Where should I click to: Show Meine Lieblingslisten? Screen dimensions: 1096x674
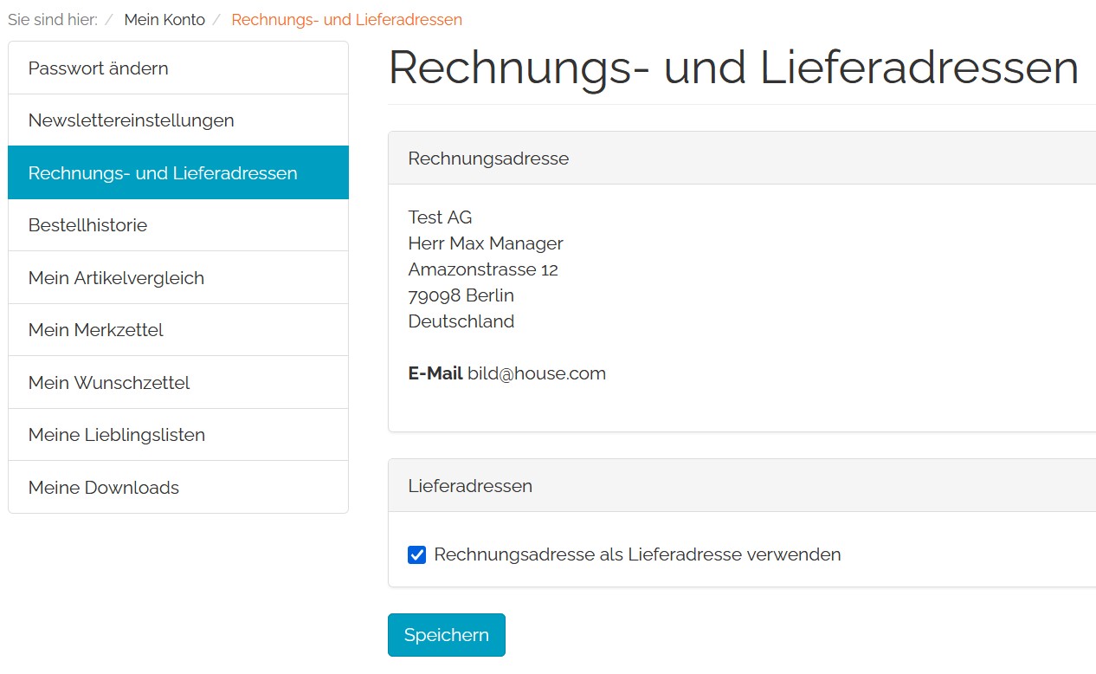116,435
